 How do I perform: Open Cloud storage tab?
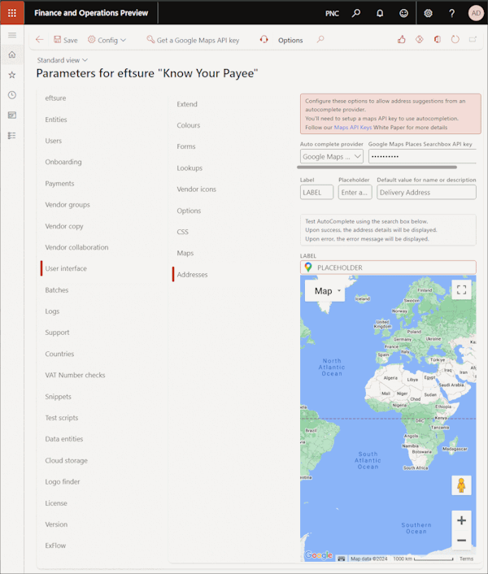click(66, 460)
